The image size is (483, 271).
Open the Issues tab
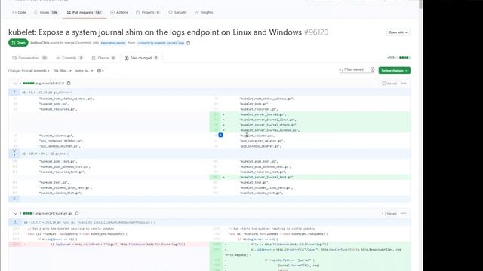[46, 12]
